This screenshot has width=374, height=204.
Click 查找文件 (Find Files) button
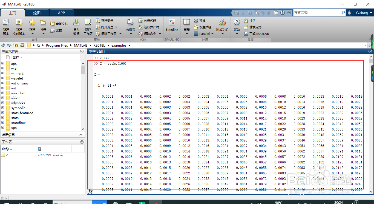[59, 24]
